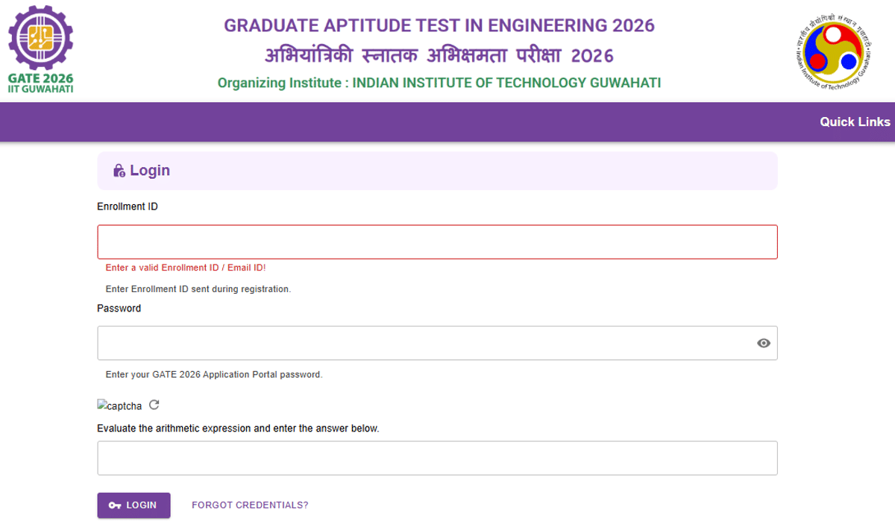The height and width of the screenshot is (521, 895).
Task: Click the lock icon beside Login heading
Action: point(119,171)
